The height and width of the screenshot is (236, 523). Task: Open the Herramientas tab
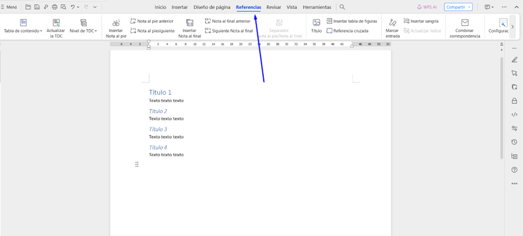click(317, 7)
